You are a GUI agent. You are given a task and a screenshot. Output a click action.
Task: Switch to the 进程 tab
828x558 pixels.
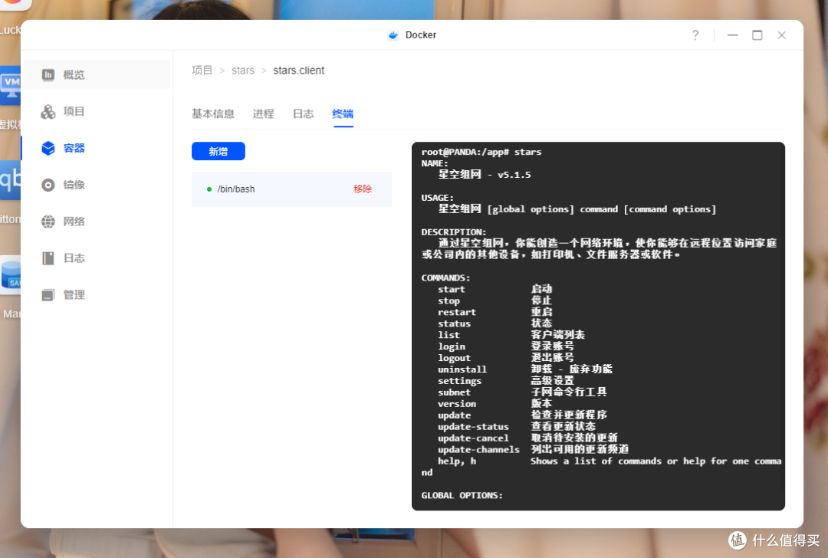pos(263,114)
